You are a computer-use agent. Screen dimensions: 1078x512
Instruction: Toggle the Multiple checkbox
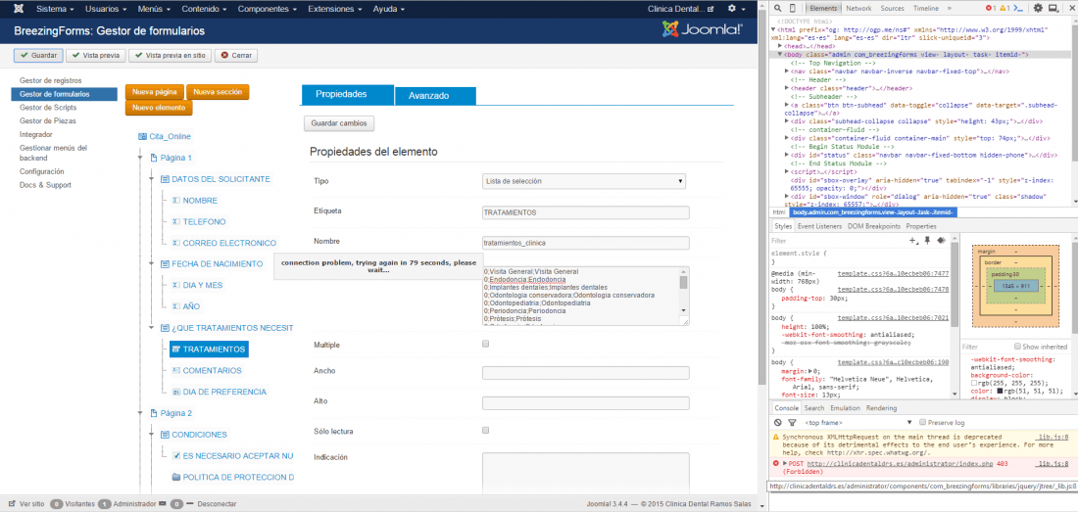pyautogui.click(x=486, y=344)
